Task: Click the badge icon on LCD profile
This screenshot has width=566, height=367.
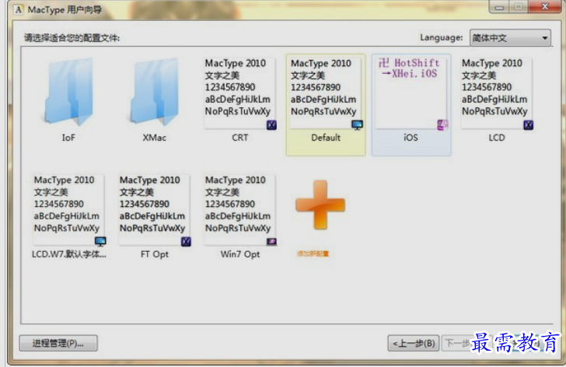Action: click(529, 125)
